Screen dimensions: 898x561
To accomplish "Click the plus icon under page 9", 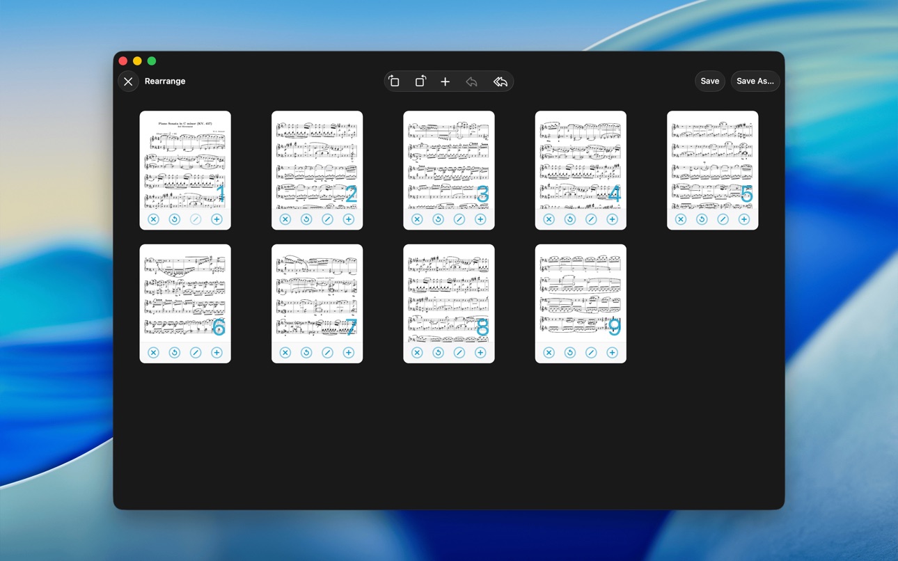I will pos(613,353).
